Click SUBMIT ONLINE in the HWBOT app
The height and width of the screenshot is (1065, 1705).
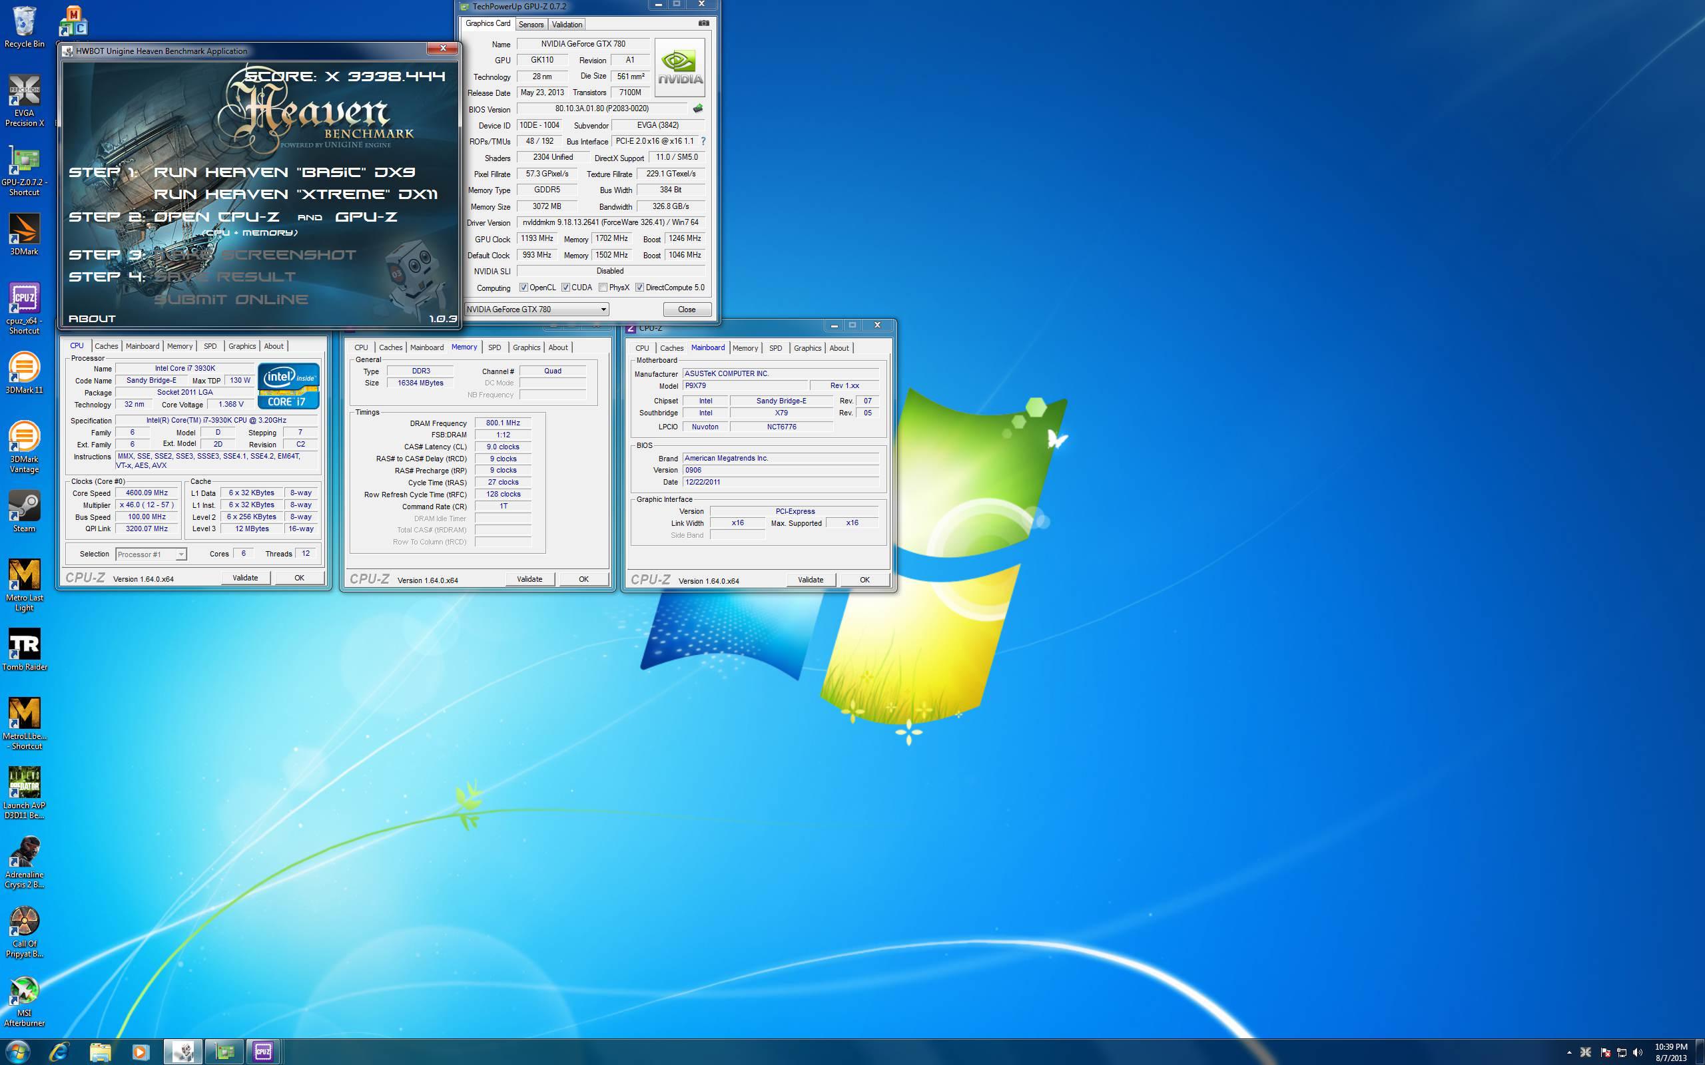(231, 300)
